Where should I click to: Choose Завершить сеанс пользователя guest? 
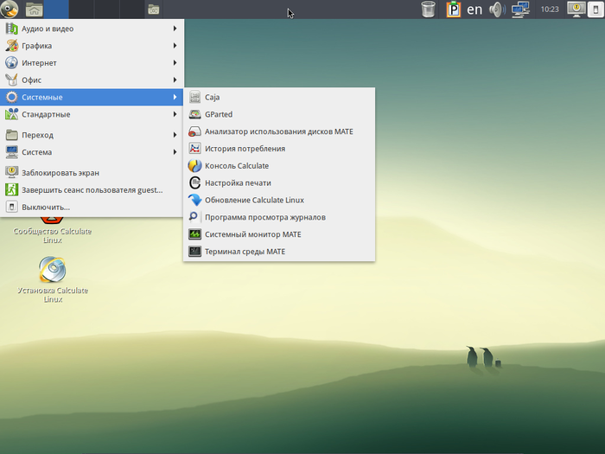click(x=92, y=190)
